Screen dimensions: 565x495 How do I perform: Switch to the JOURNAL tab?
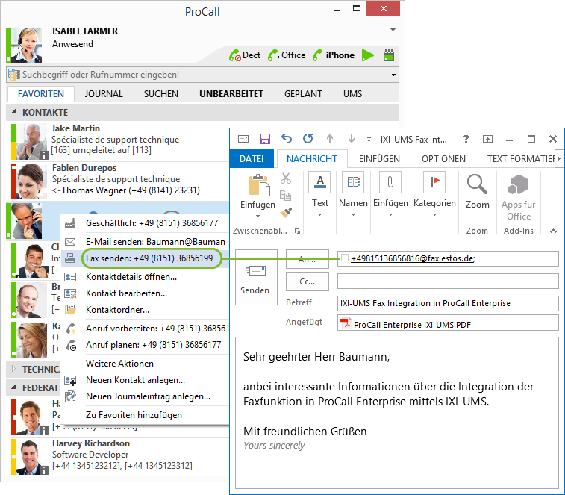point(104,94)
